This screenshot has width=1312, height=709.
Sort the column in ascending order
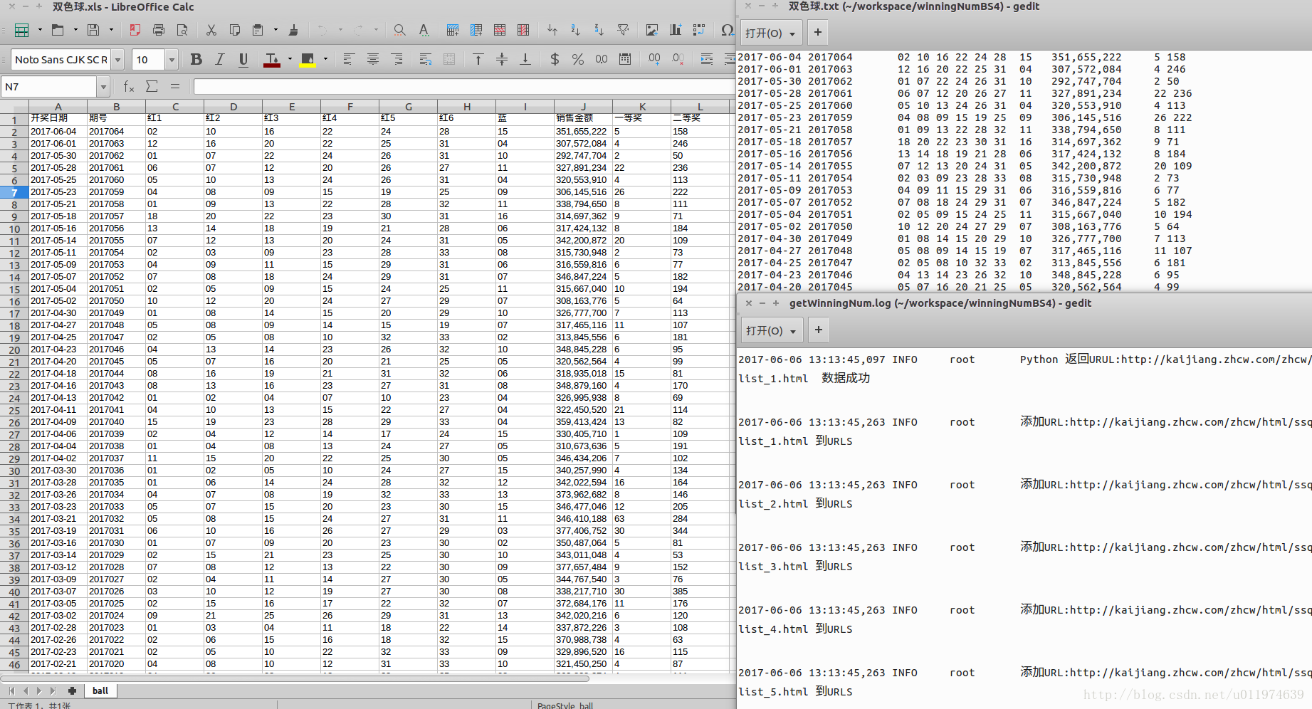[x=576, y=30]
